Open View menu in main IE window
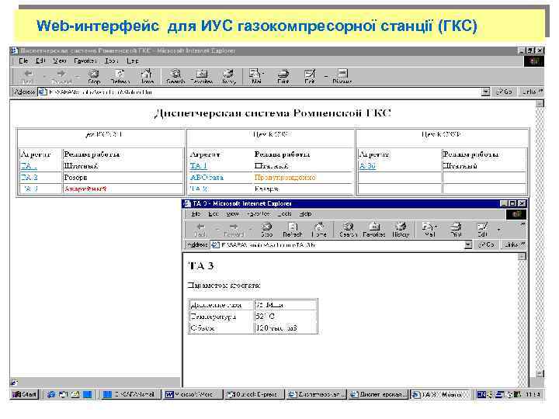This screenshot has height=419, width=559. (x=60, y=61)
